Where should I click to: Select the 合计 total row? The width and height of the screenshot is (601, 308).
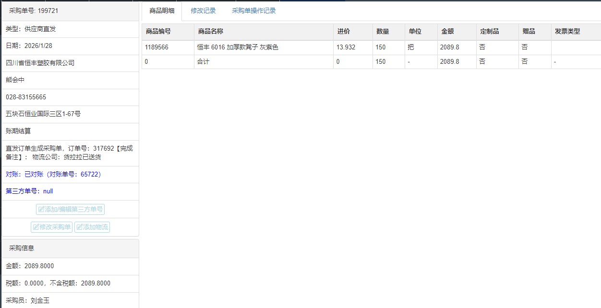click(203, 62)
